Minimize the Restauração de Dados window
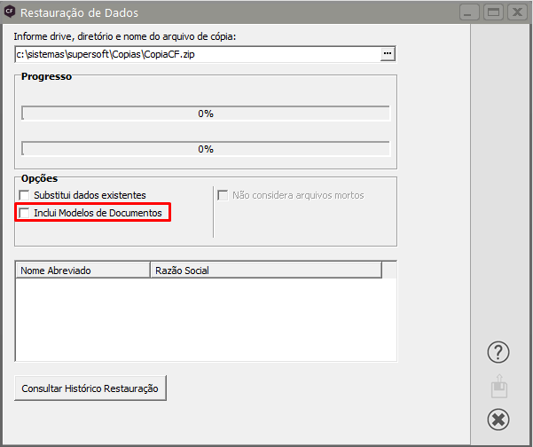 coord(470,12)
